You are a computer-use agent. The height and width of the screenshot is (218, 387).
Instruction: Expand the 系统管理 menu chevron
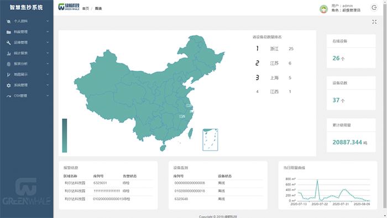[48, 85]
